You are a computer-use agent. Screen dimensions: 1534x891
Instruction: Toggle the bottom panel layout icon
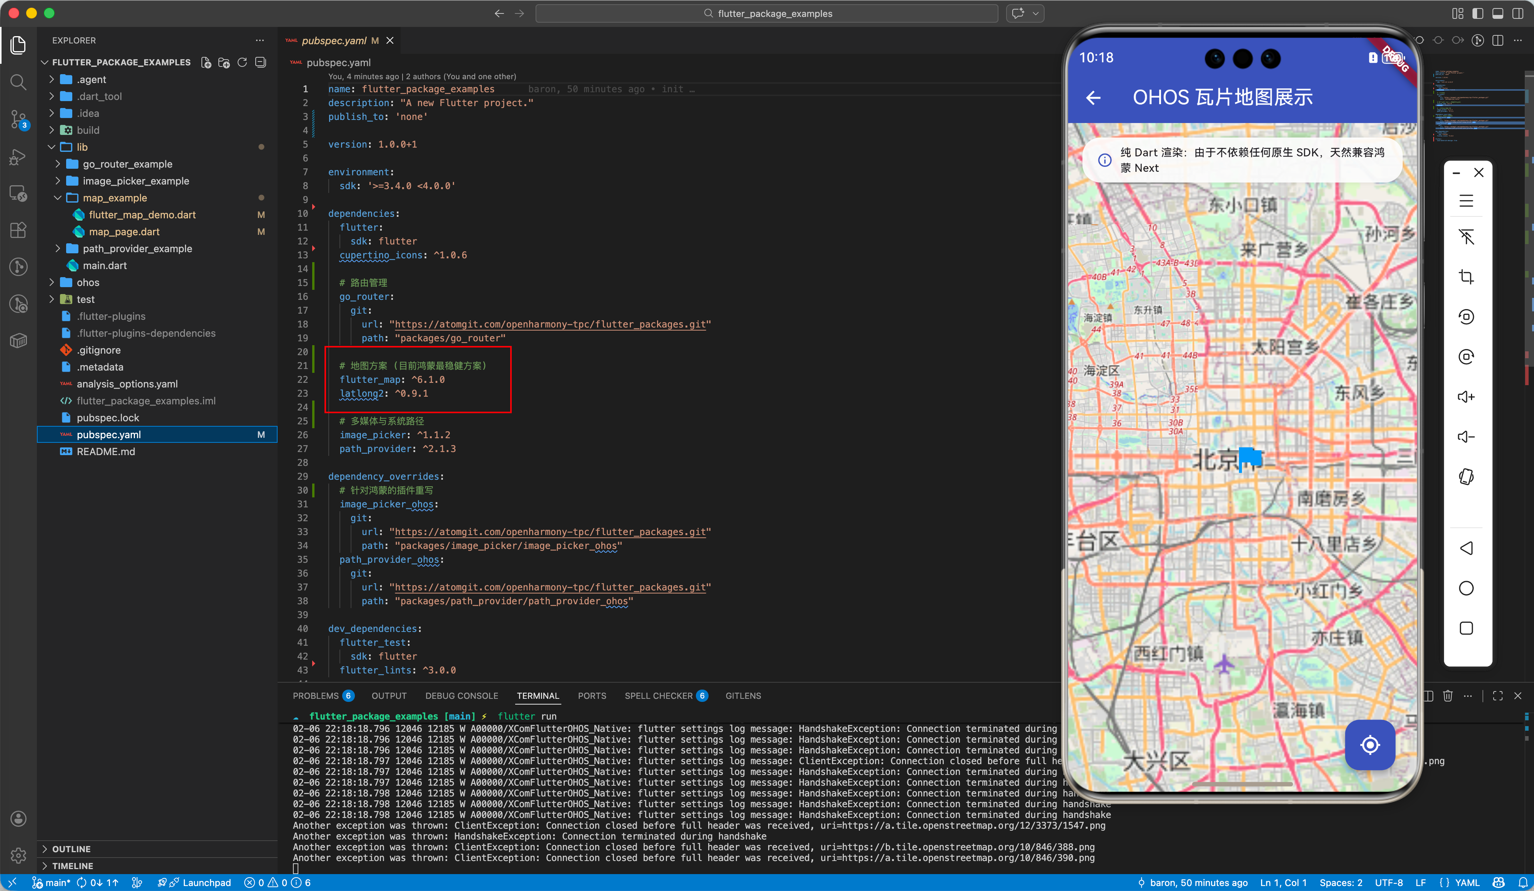(x=1497, y=13)
